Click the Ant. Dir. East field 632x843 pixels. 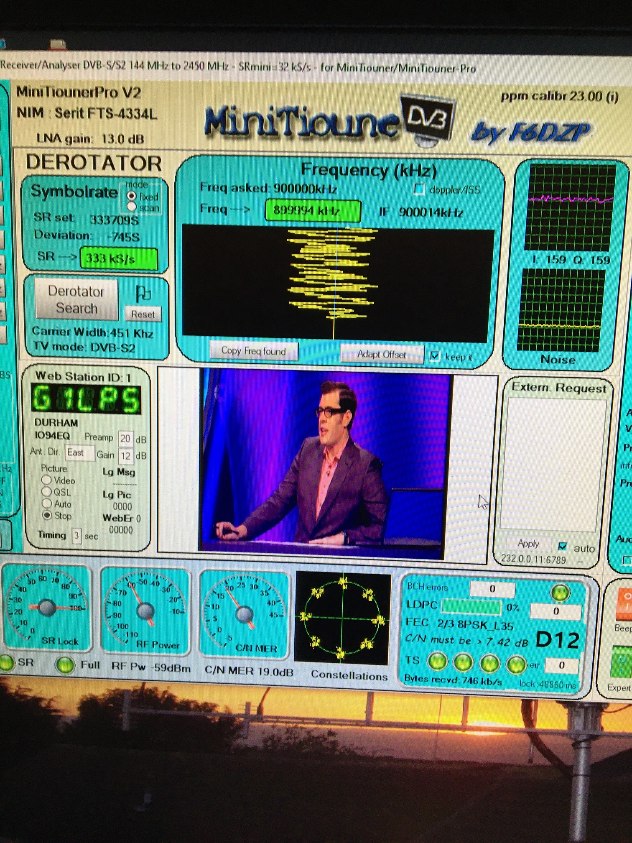pyautogui.click(x=79, y=453)
